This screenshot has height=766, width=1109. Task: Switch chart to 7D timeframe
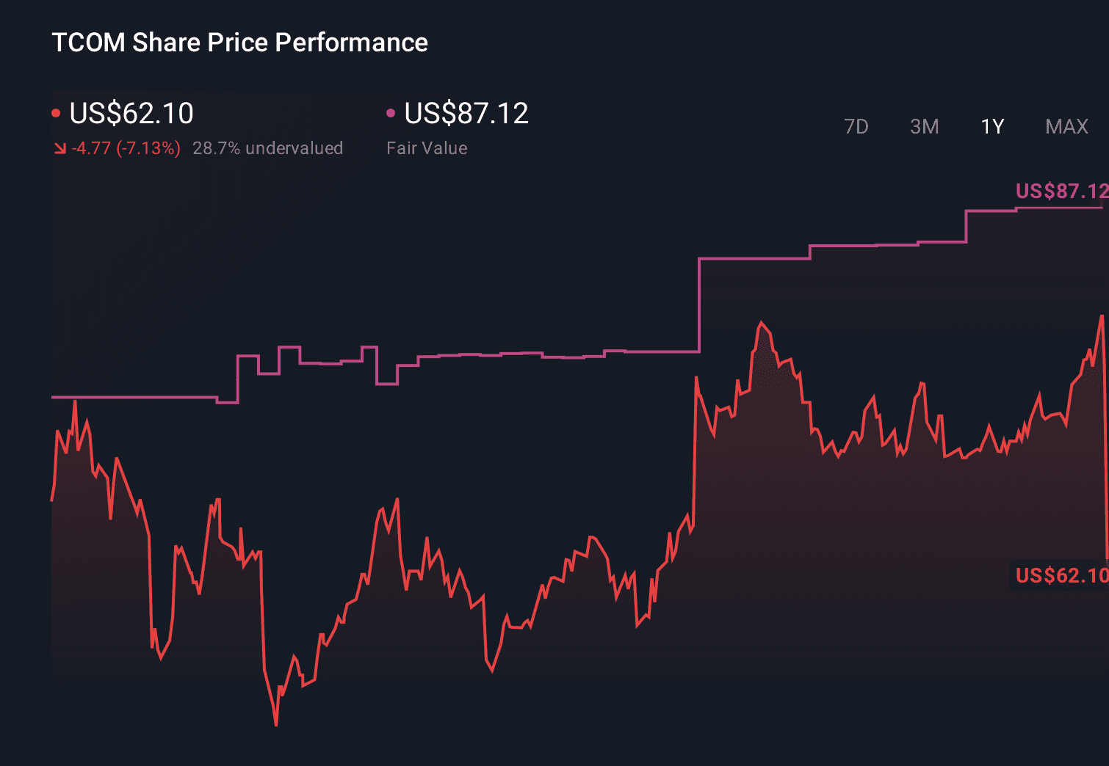click(x=856, y=127)
